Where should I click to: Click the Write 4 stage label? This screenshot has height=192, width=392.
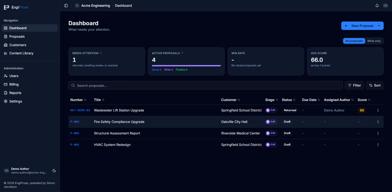tap(168, 70)
